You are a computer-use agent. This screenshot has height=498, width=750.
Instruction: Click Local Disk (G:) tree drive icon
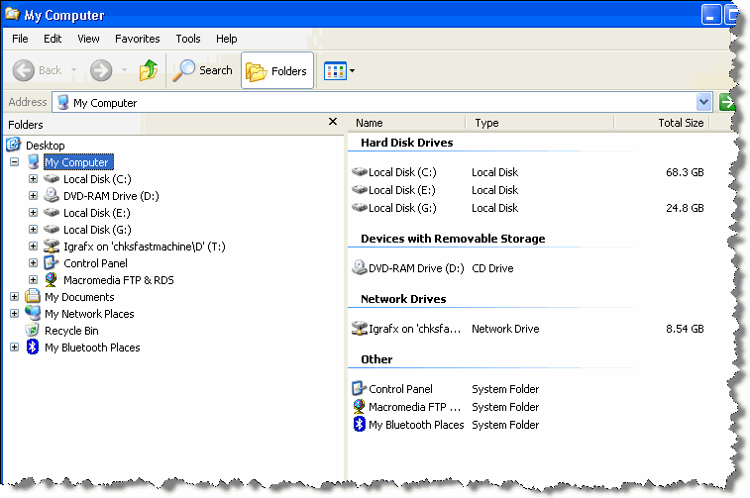[x=52, y=230]
